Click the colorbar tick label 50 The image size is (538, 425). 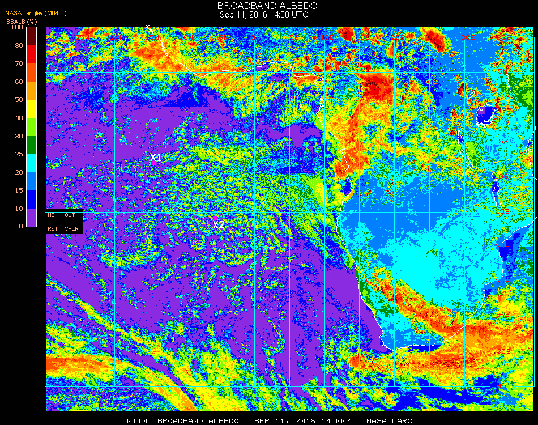coord(19,100)
